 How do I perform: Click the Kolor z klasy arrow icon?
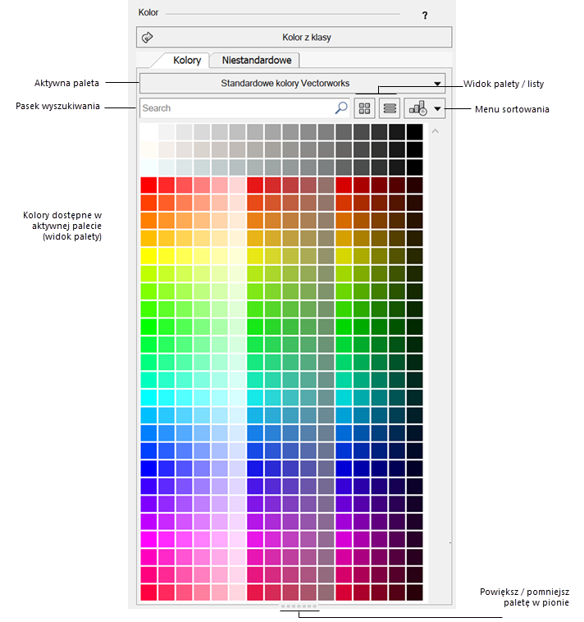coord(148,37)
